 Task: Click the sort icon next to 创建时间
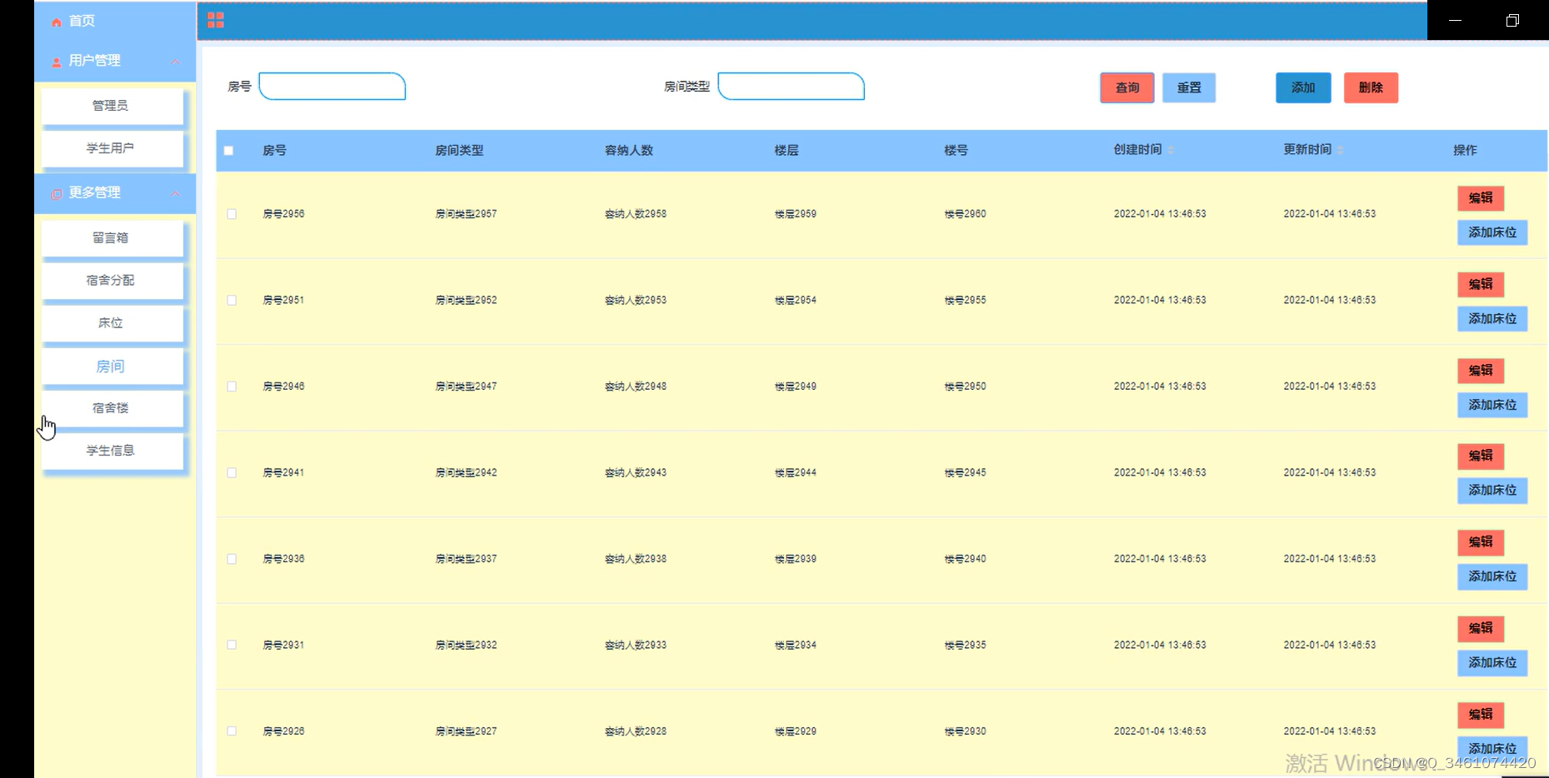point(1171,150)
